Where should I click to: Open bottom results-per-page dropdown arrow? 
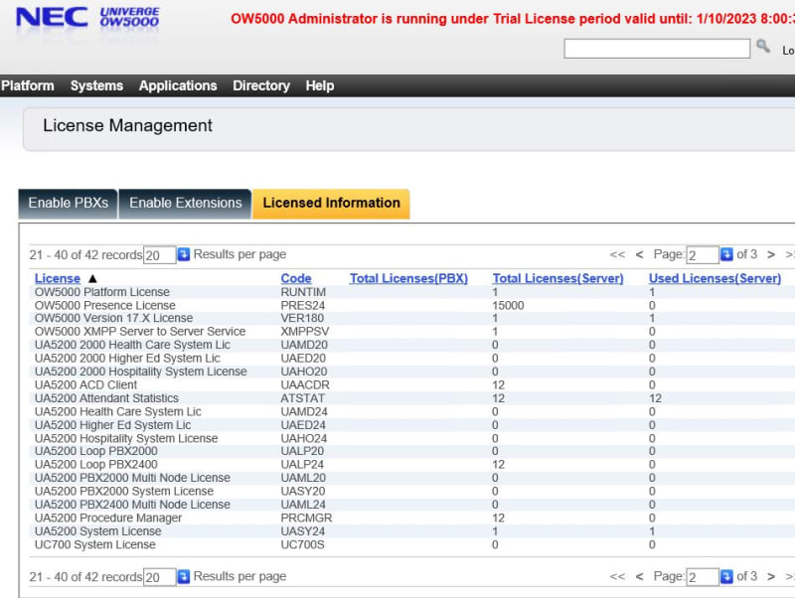coord(184,576)
